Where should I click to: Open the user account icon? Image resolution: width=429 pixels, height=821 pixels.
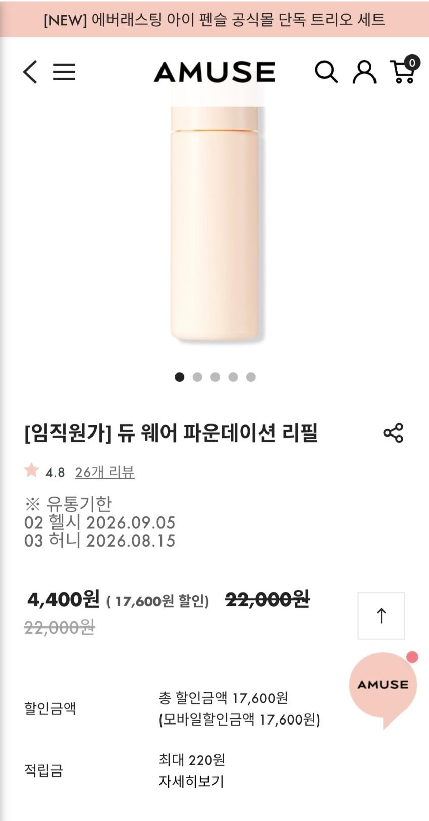click(x=364, y=72)
